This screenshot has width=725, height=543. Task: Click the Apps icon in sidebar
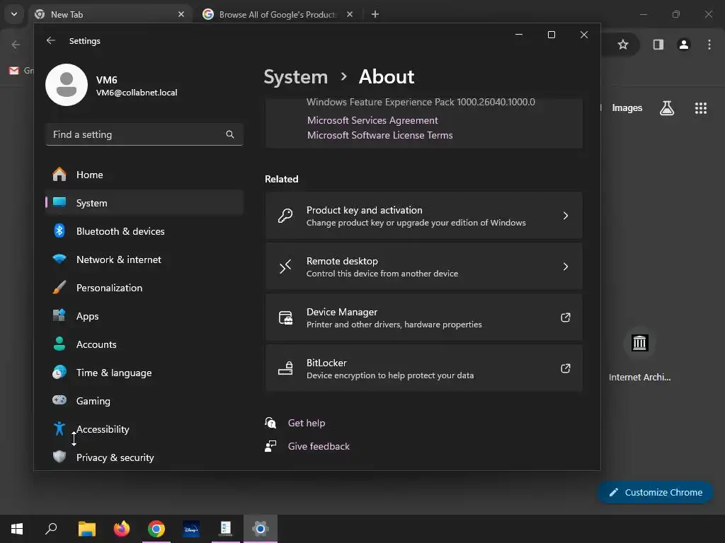[x=59, y=316]
